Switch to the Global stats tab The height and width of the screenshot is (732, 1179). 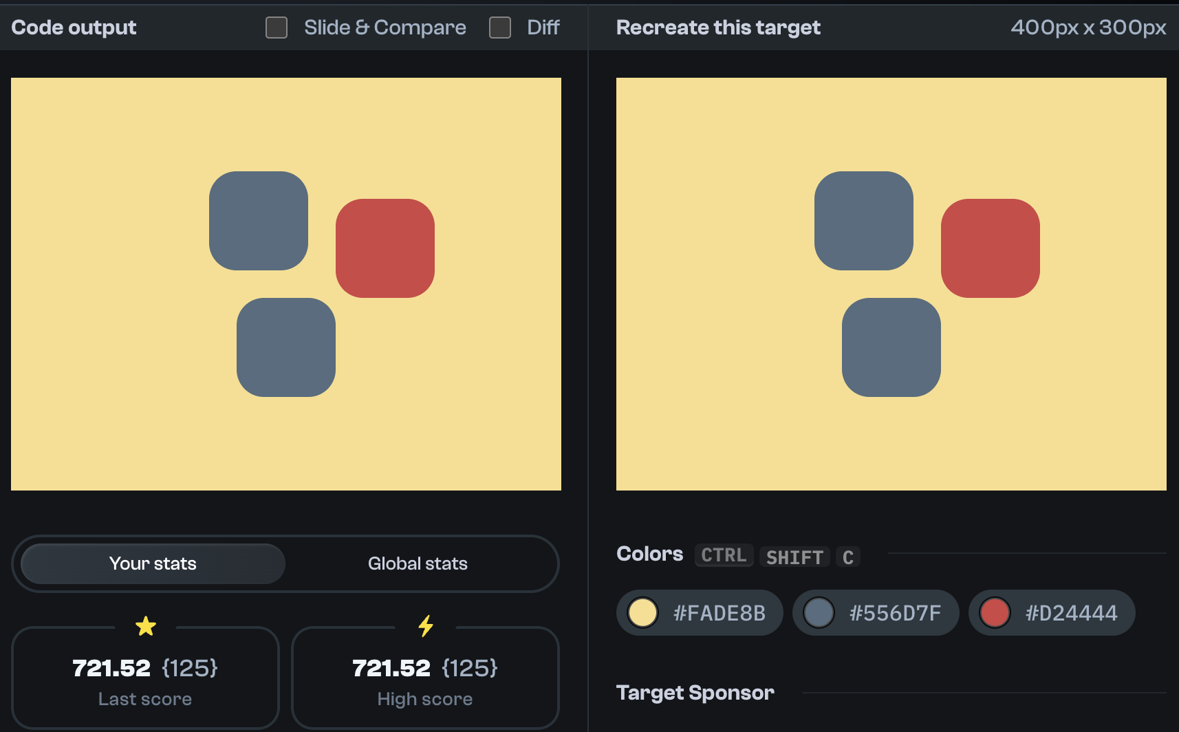pos(417,563)
